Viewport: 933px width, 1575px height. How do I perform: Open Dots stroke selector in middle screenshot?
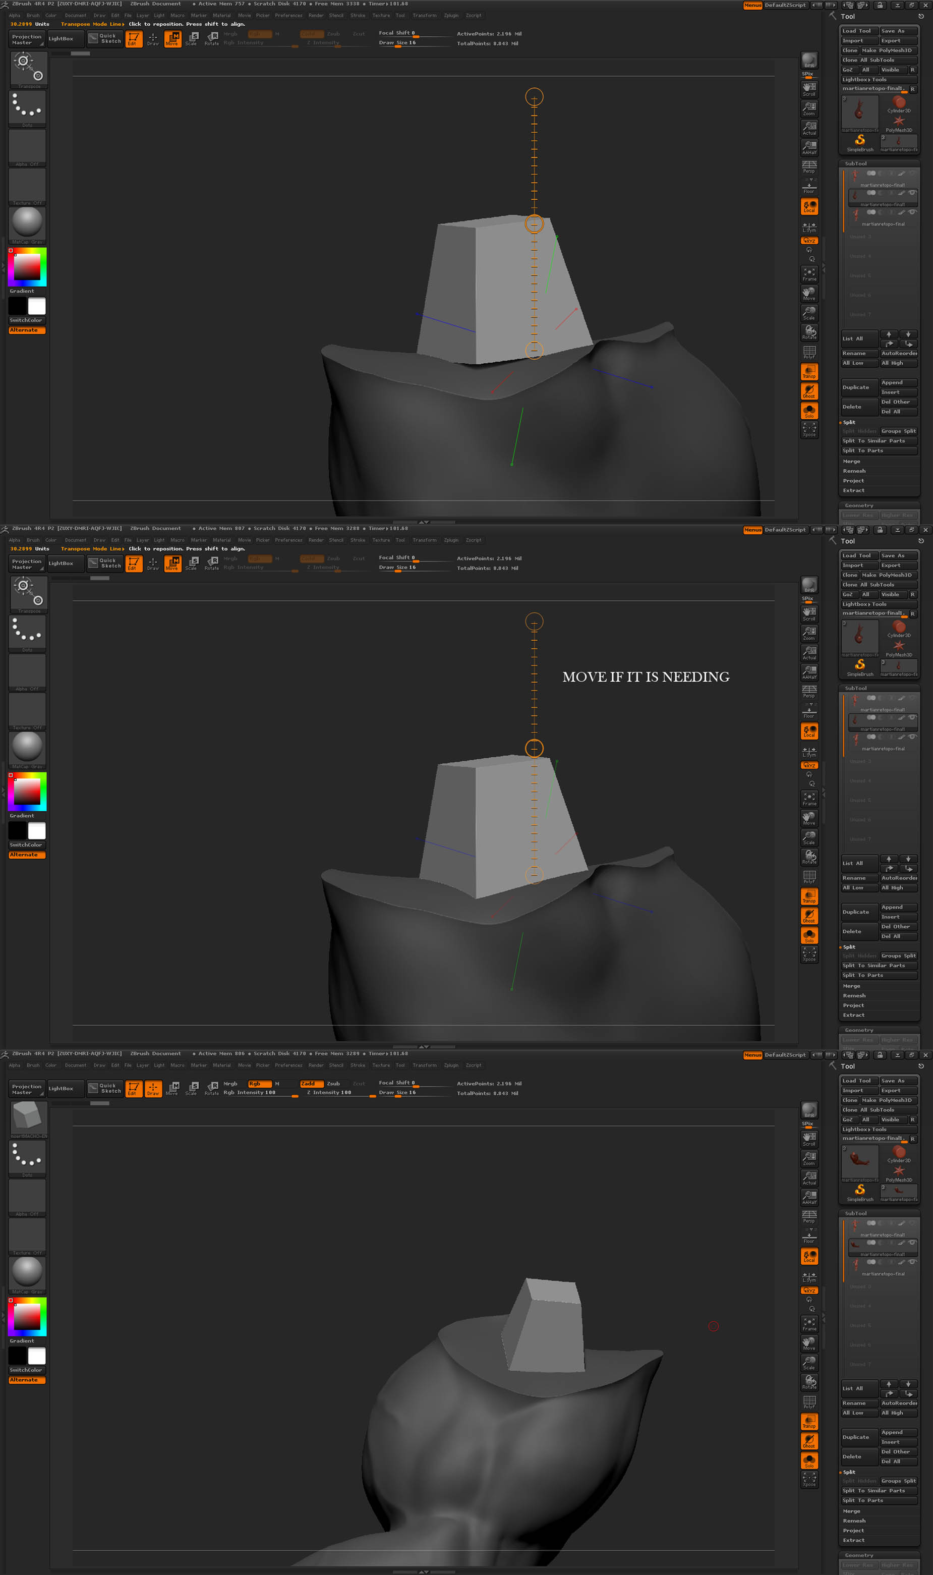point(28,633)
